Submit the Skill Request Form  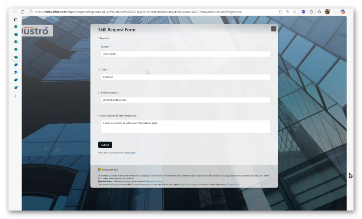(105, 145)
